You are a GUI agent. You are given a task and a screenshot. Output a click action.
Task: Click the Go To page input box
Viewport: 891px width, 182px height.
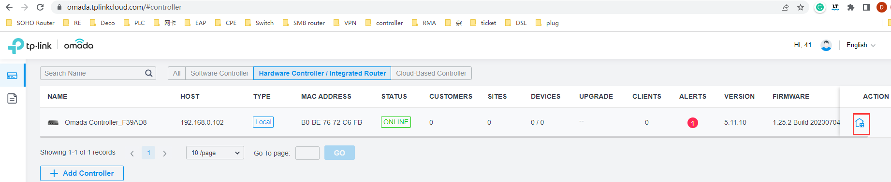coord(307,153)
